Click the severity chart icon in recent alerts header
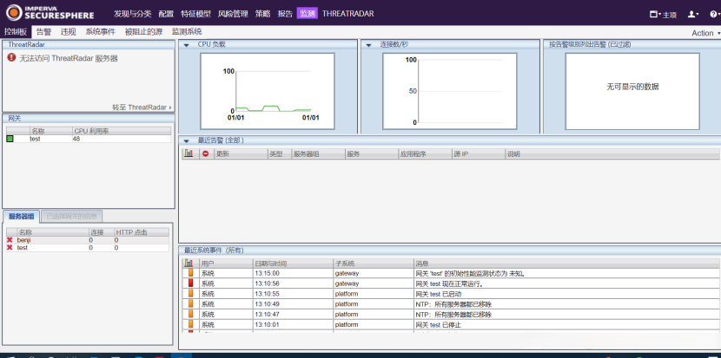 coord(188,153)
